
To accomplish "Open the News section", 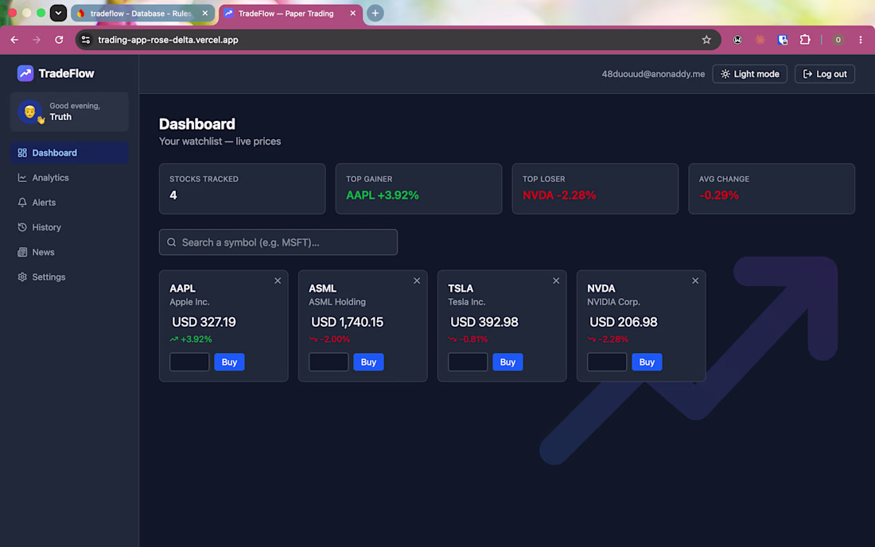I will pyautogui.click(x=69, y=252).
